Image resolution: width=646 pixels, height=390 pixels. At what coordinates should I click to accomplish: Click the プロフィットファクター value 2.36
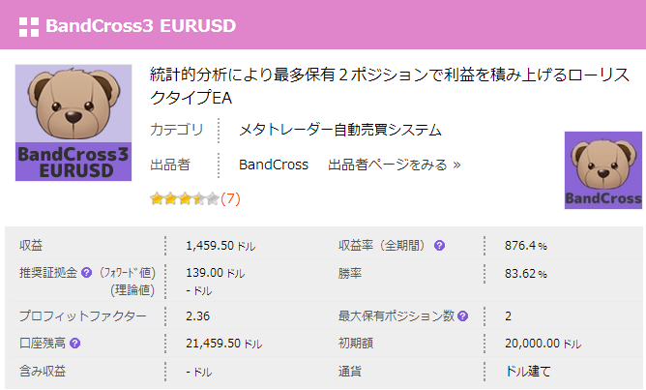pyautogui.click(x=197, y=316)
